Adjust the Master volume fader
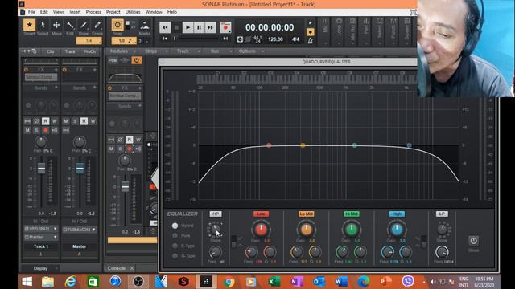This screenshot has height=289, width=515. pos(80,169)
